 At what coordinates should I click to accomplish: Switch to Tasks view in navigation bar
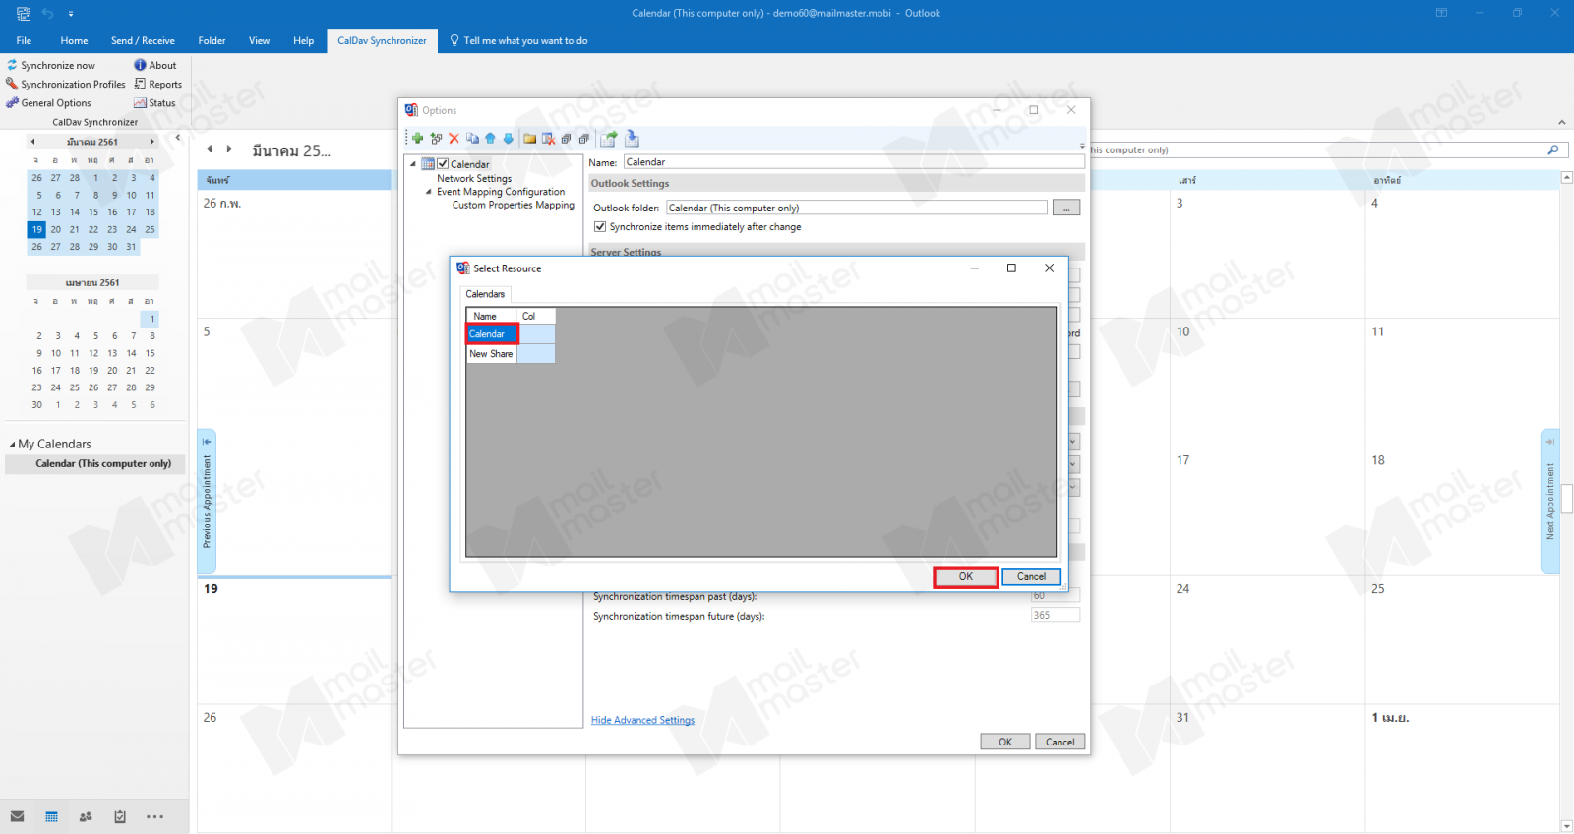coord(120,816)
